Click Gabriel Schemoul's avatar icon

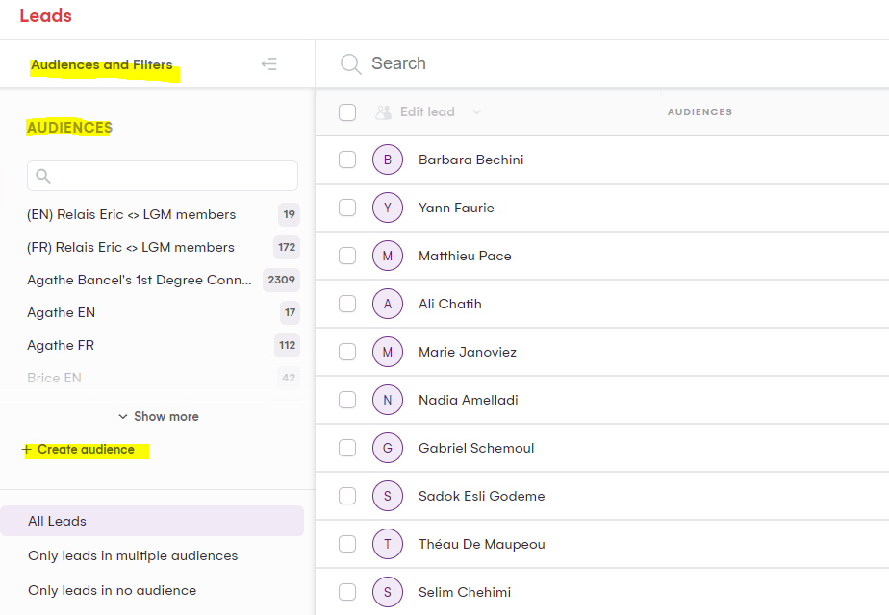[x=387, y=448]
